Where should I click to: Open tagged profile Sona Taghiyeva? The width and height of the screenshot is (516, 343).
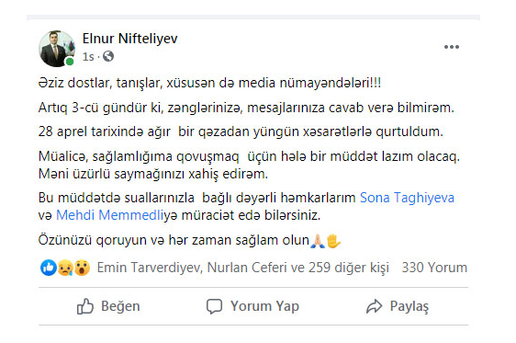(407, 198)
